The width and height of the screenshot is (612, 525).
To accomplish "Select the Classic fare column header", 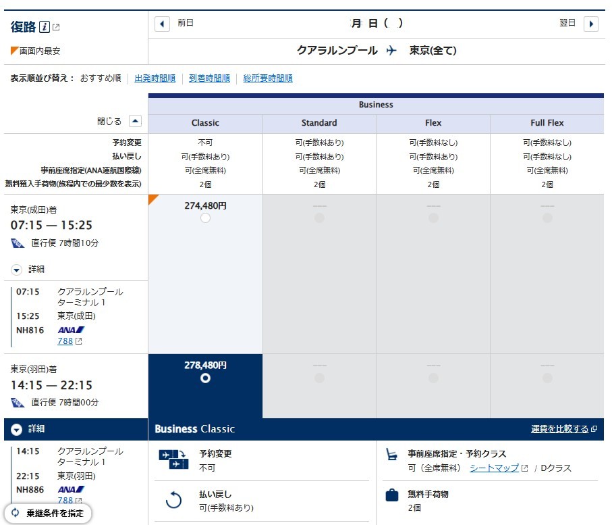I will [x=205, y=123].
